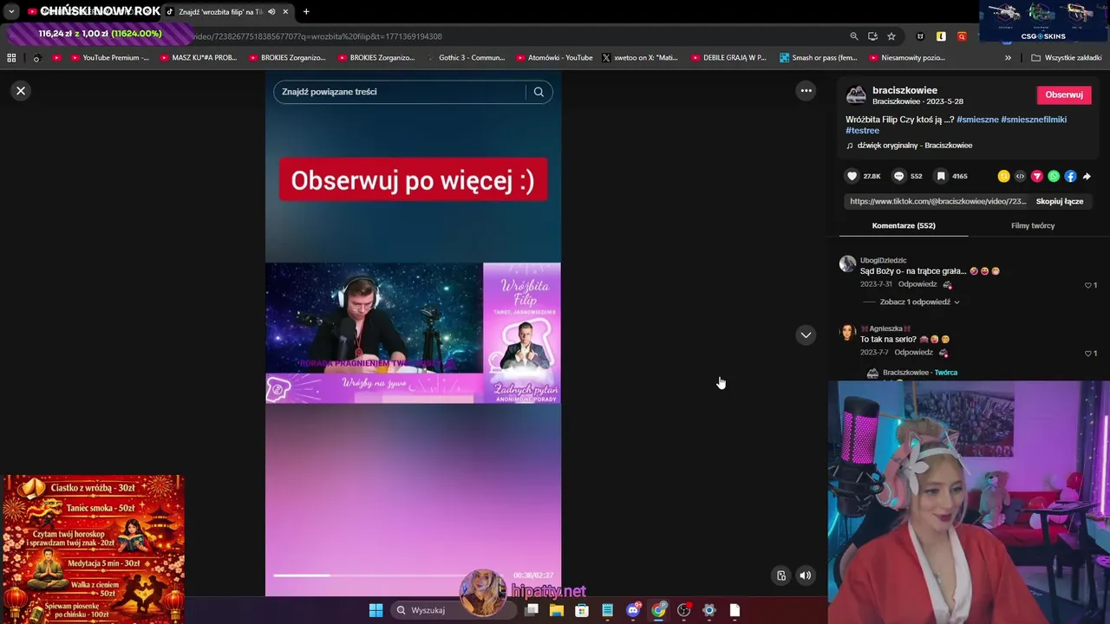1110x624 pixels.
Task: Mute the video with the volume icon
Action: tap(806, 575)
